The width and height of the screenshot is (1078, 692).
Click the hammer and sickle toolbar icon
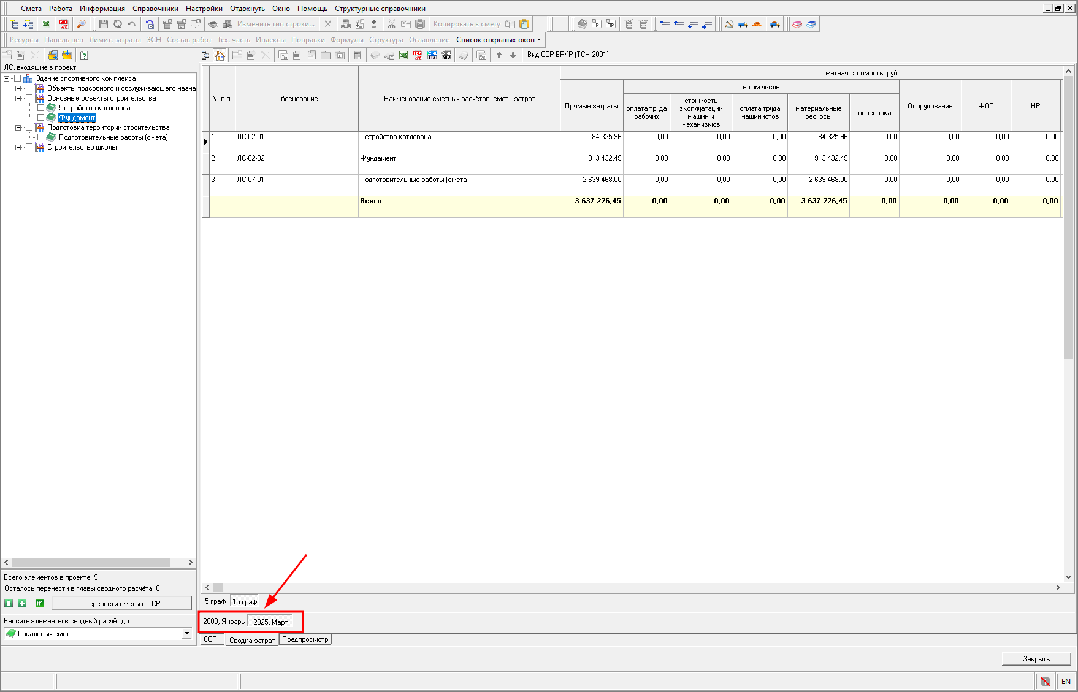[729, 24]
